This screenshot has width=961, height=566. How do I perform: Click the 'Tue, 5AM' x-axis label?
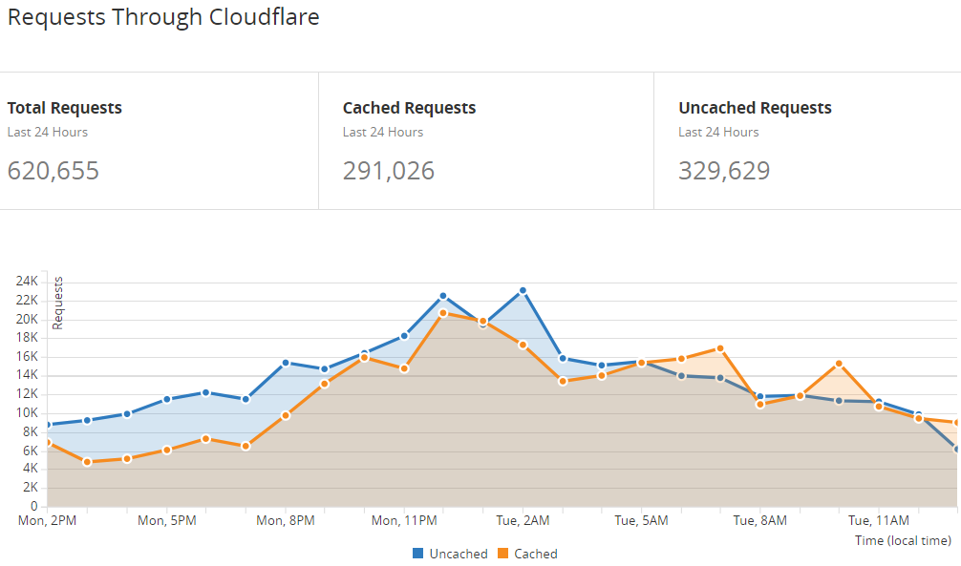pyautogui.click(x=641, y=521)
